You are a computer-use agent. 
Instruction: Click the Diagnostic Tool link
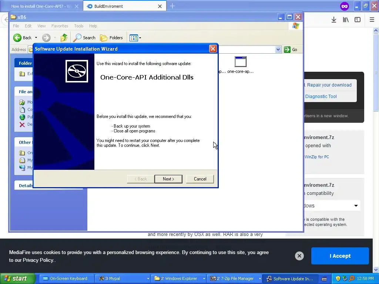321,97
